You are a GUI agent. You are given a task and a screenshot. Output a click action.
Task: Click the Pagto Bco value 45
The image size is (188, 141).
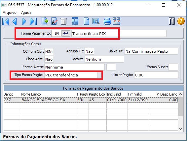pos(97,100)
